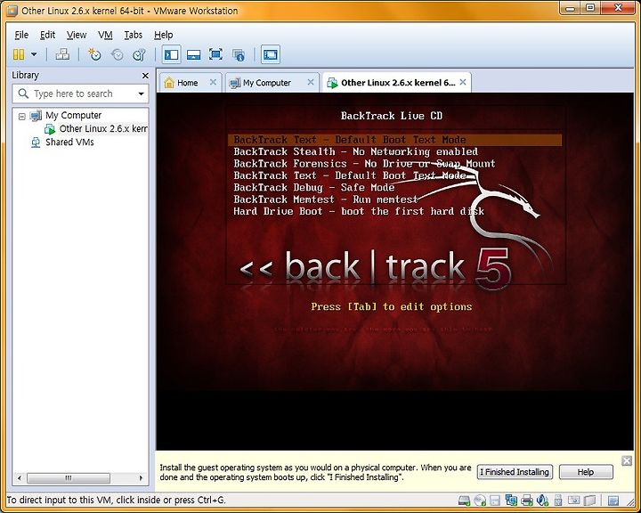Click the USB device status icon
This screenshot has width=641, height=513.
pos(558,500)
